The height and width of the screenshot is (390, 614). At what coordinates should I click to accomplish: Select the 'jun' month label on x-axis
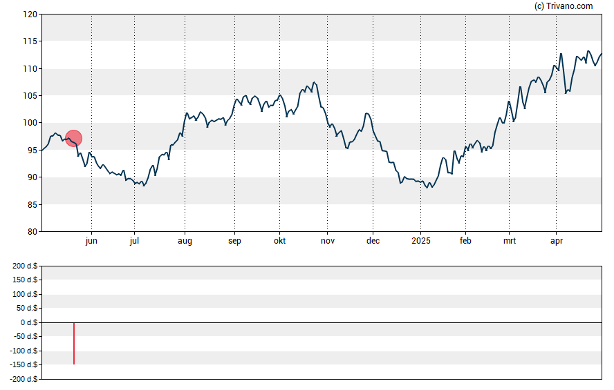pyautogui.click(x=91, y=241)
